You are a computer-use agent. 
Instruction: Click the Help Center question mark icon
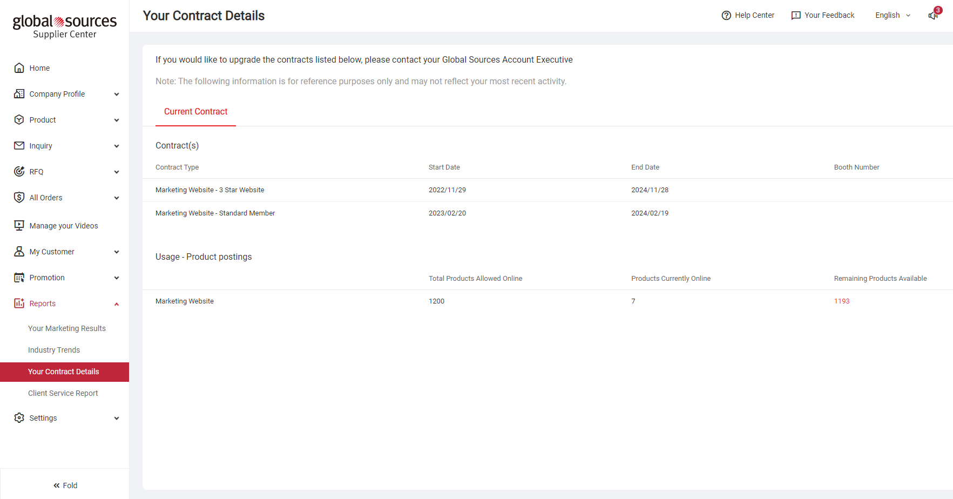coord(726,16)
